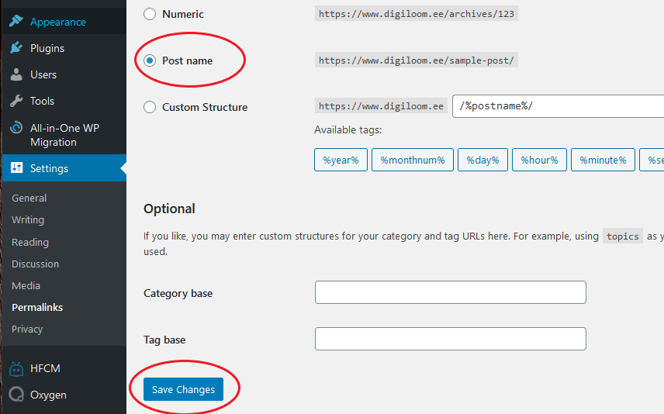Open the Privacy settings page
Image resolution: width=664 pixels, height=414 pixels.
27,329
